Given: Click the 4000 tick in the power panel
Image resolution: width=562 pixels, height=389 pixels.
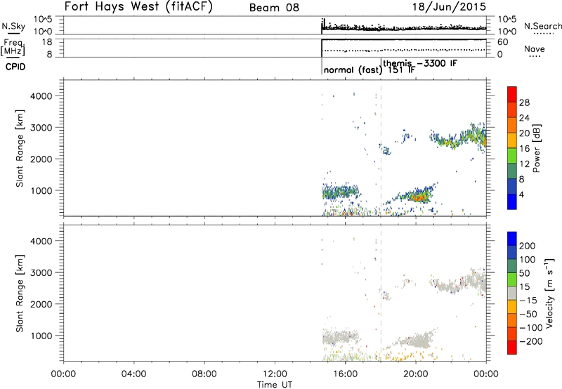Looking at the screenshot, I should click(x=41, y=96).
